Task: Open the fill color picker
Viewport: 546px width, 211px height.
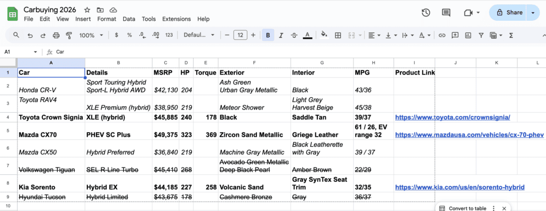Action: [x=324, y=35]
